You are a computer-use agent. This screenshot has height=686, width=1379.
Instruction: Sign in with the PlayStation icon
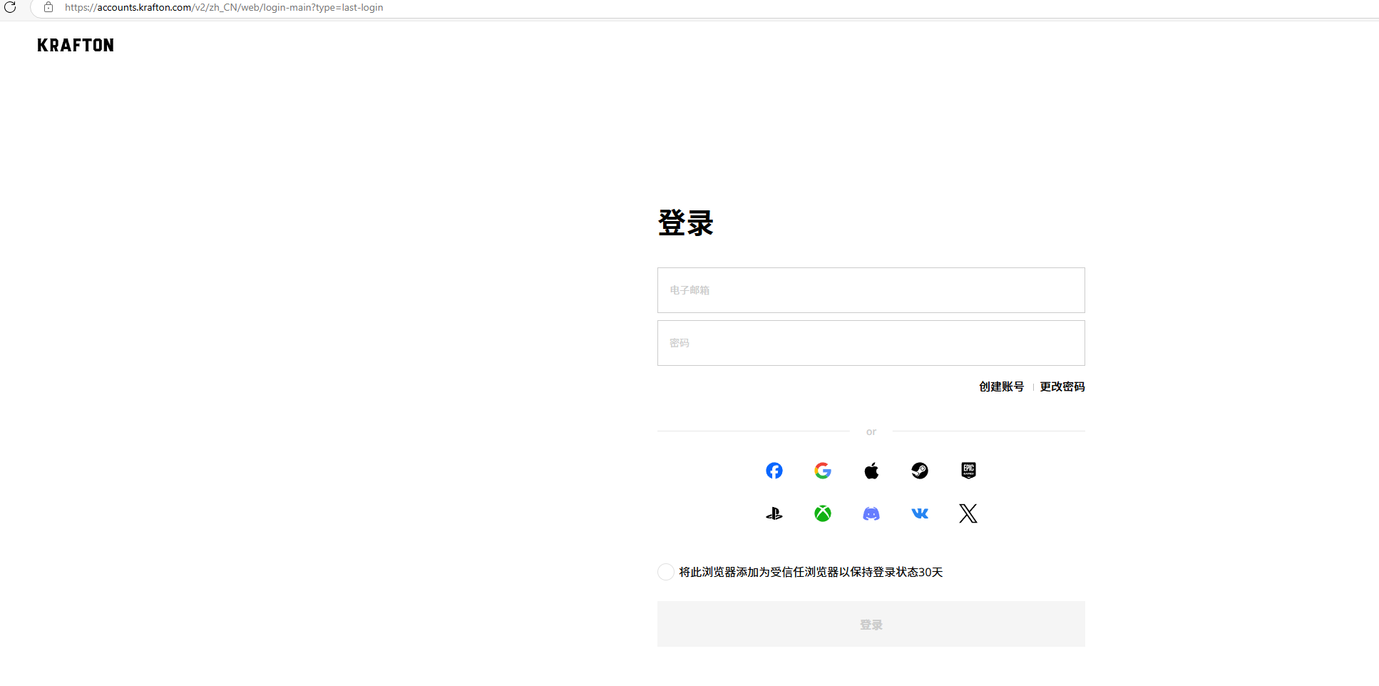pos(774,513)
